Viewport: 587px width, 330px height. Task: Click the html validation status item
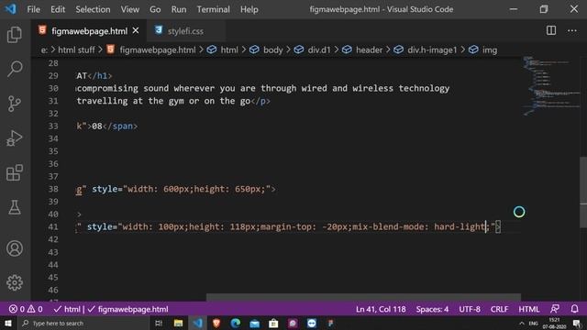67,310
